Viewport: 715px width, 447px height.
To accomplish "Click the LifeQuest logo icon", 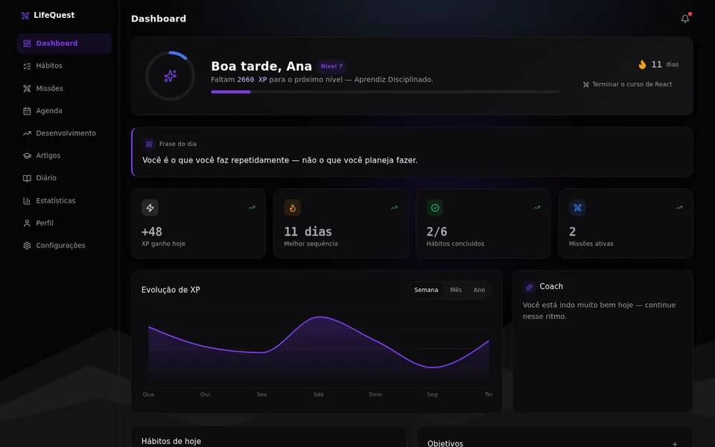I will (x=25, y=16).
